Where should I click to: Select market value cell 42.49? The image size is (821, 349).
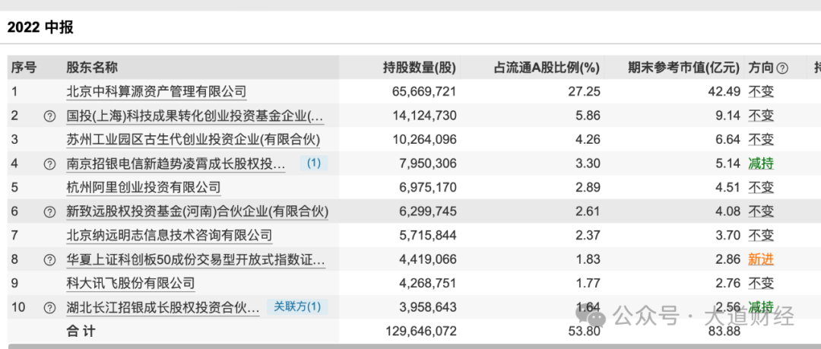(x=725, y=92)
